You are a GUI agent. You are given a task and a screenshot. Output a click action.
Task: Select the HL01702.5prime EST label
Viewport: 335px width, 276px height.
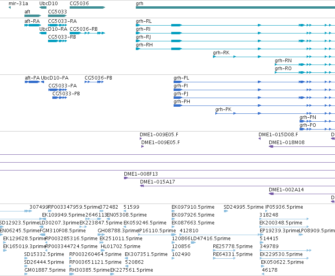(x=121, y=247)
